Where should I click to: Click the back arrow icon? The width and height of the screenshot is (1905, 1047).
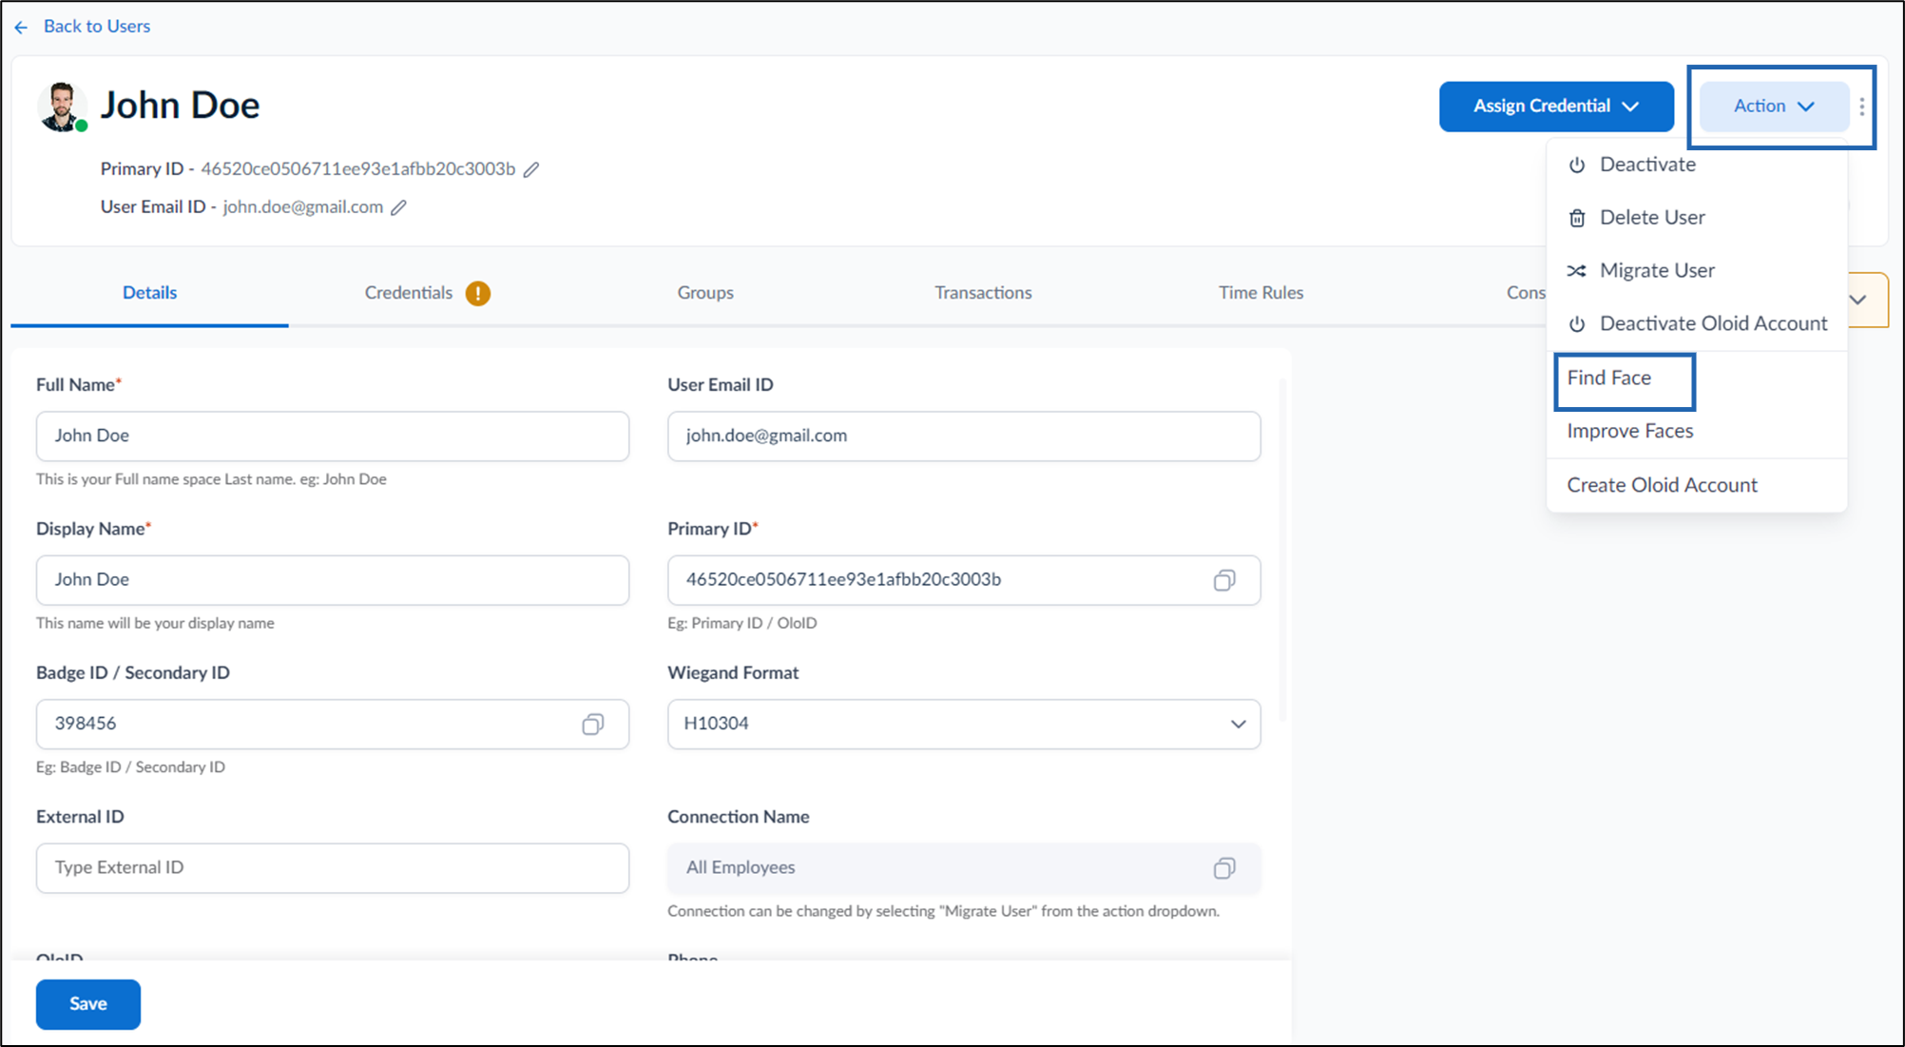pyautogui.click(x=21, y=28)
